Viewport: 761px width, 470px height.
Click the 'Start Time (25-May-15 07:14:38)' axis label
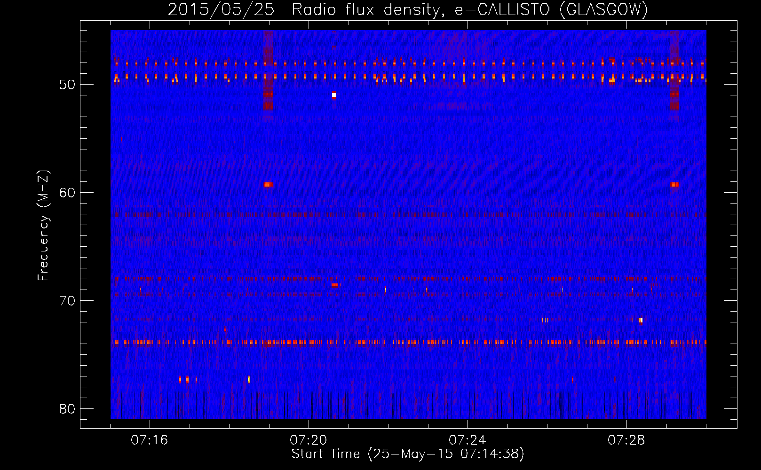[x=408, y=454]
